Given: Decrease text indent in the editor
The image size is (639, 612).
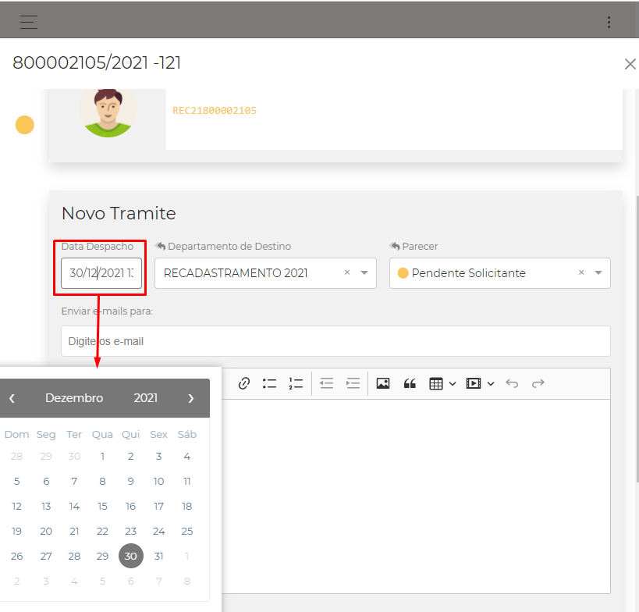Looking at the screenshot, I should click(326, 383).
